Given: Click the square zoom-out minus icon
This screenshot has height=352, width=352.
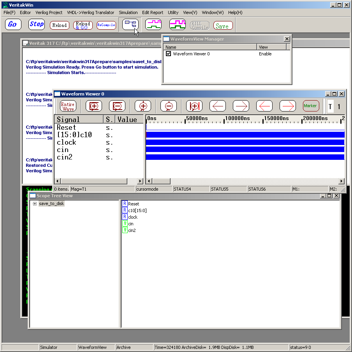Looking at the screenshot, I should pos(117,106).
